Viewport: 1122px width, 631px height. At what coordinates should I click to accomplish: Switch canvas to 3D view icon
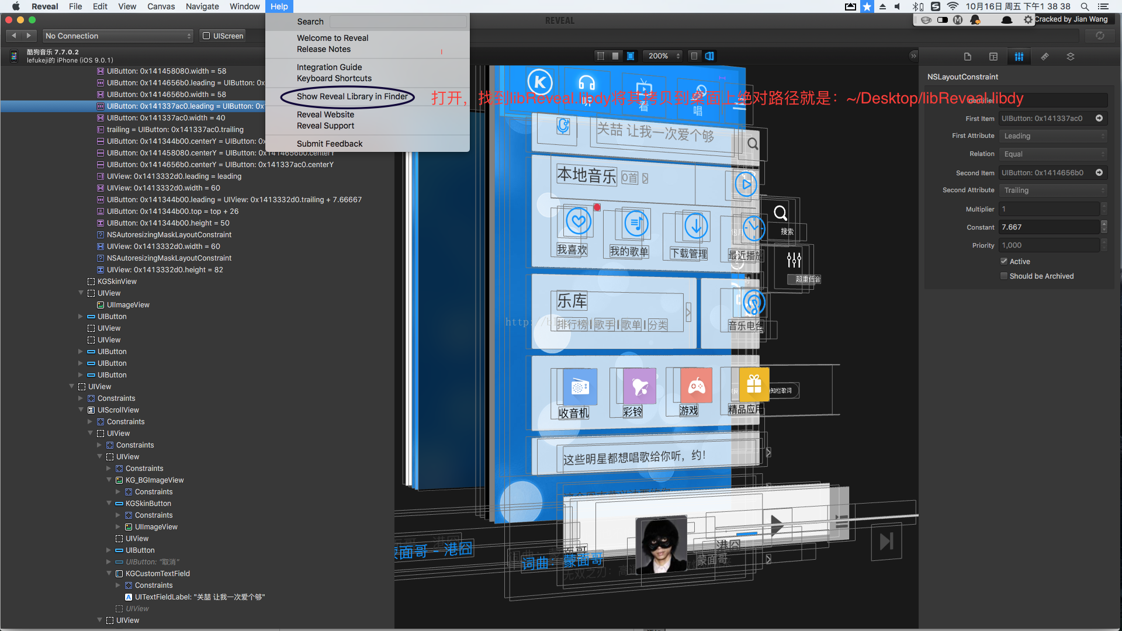point(709,56)
